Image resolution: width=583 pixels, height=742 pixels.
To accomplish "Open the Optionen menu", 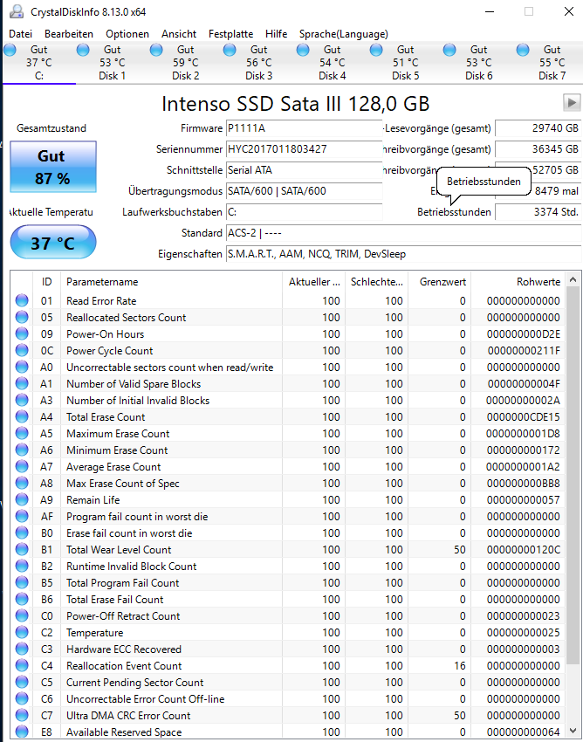I will 127,34.
